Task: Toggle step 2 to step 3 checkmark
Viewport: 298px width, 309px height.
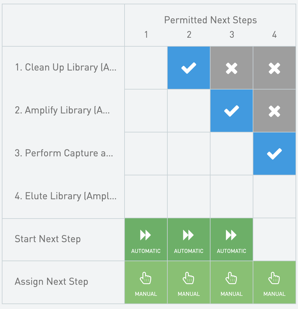Action: 232,111
